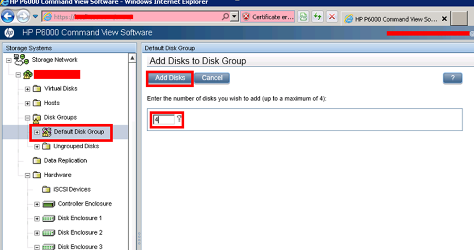Select Default Disk Group tree item

[79, 132]
